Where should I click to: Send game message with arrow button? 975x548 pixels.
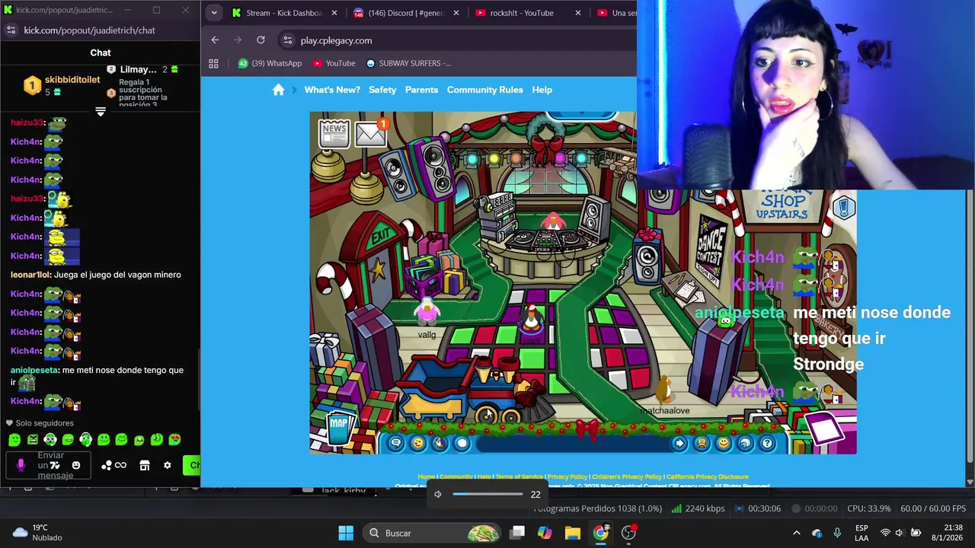point(679,443)
